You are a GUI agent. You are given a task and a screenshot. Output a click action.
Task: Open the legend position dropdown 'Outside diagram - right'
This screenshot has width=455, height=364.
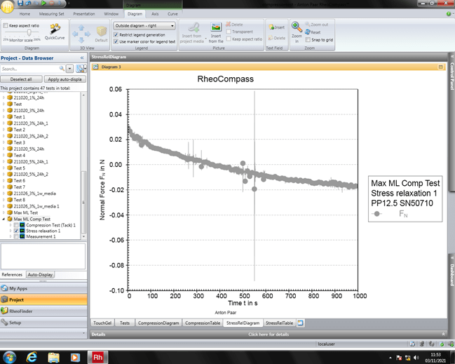[144, 25]
